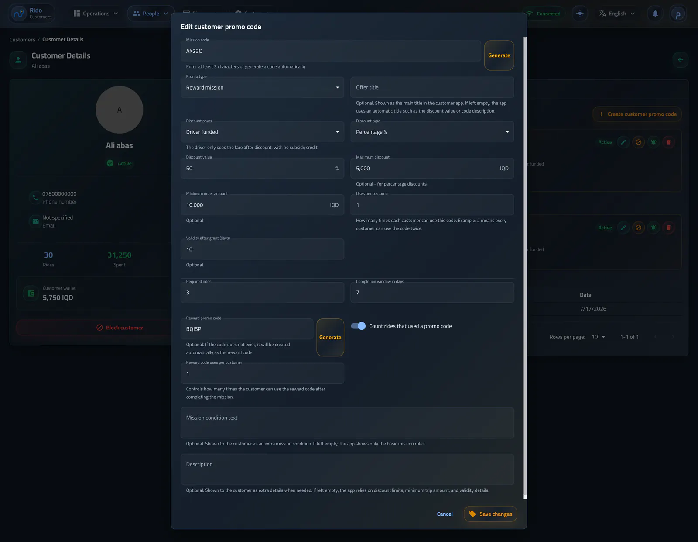Screen dimensions: 698x542
Task: Click the Validity after grant days field
Action: (262, 249)
